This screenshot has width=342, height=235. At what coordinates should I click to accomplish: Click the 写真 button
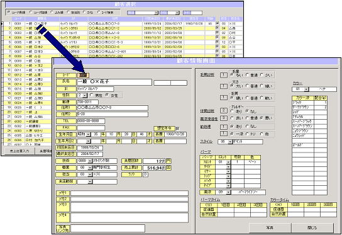tap(270, 227)
